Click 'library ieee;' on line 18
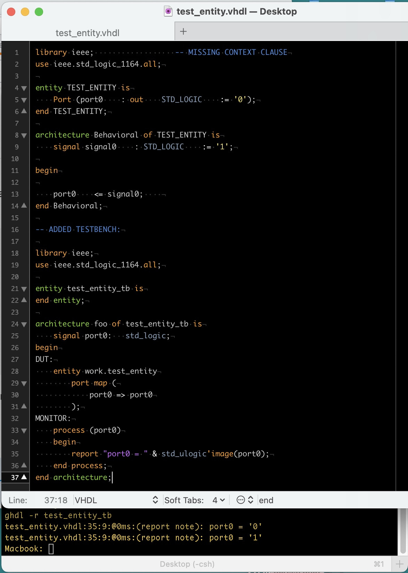Image resolution: width=408 pixels, height=573 pixels. pyautogui.click(x=65, y=253)
